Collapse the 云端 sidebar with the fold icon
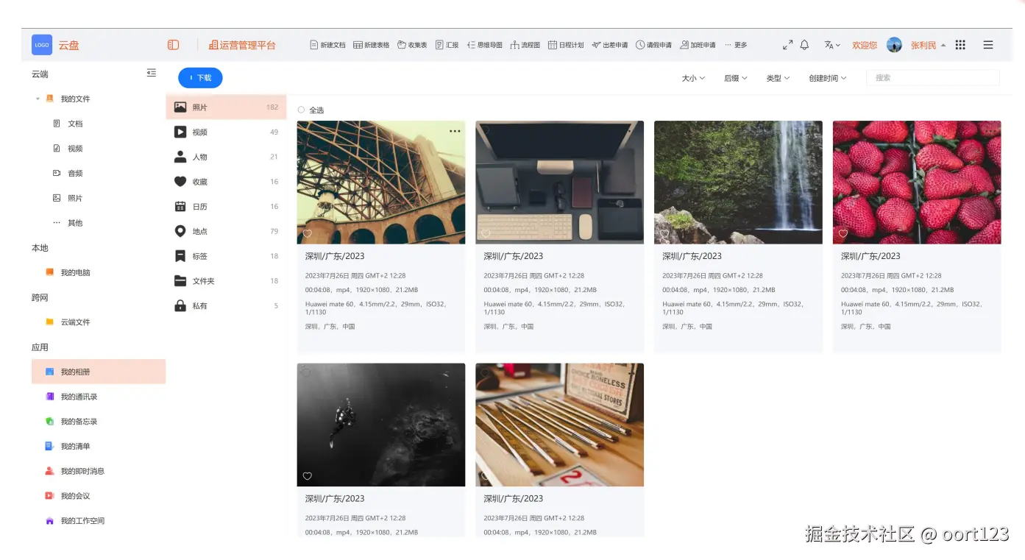This screenshot has height=560, width=1025. coord(152,73)
